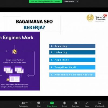Viewport: 108px width, 108px height.
Task: Open the Apps icon
Action: pyautogui.click(x=87, y=103)
